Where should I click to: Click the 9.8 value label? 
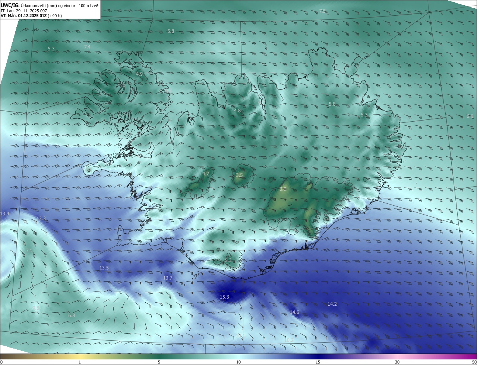(36, 308)
